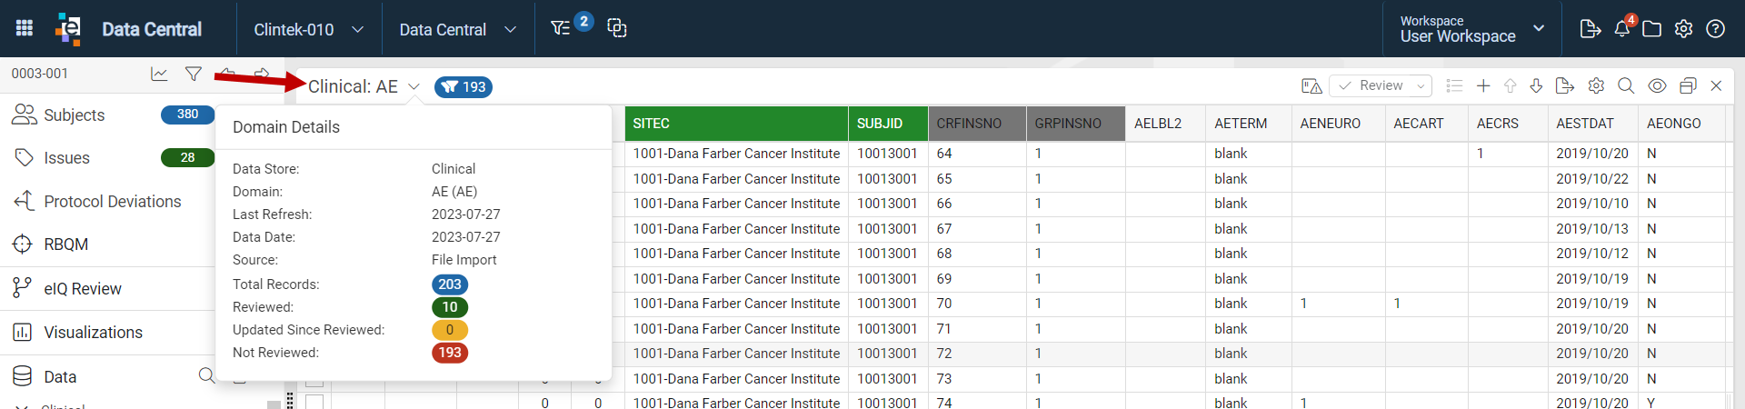Open the Review dropdown button
Viewport: 1745px width, 409px height.
1381,85
